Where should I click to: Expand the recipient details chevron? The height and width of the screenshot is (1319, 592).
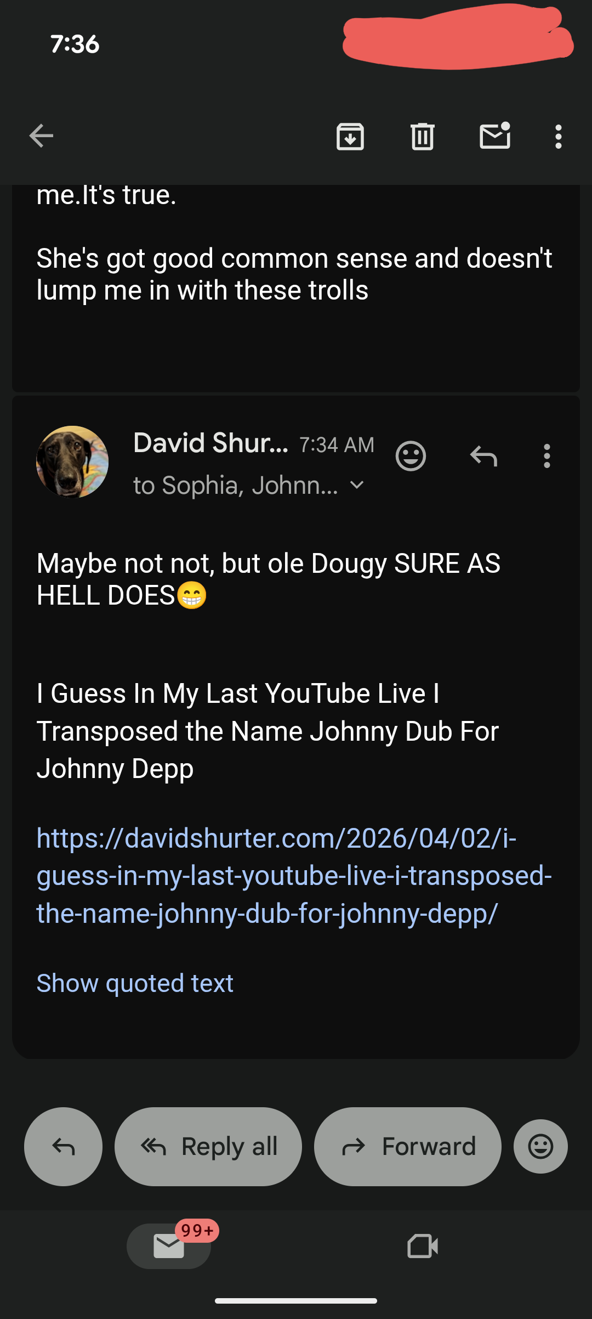357,485
